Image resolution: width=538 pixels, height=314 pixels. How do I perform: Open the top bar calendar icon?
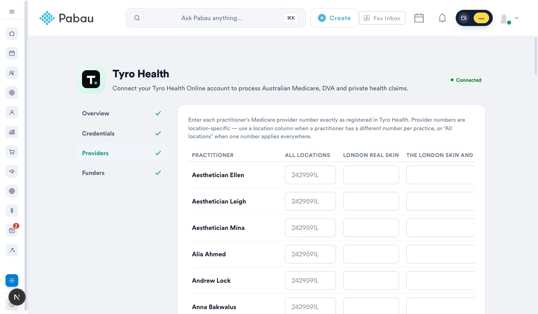click(x=419, y=18)
